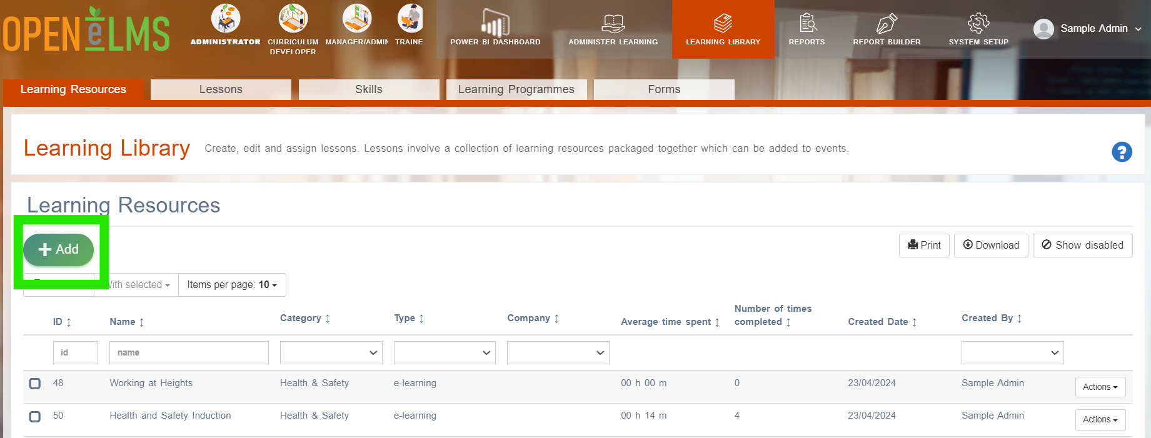Focus the id filter field
Screen dimensions: 1151x438
[76, 353]
